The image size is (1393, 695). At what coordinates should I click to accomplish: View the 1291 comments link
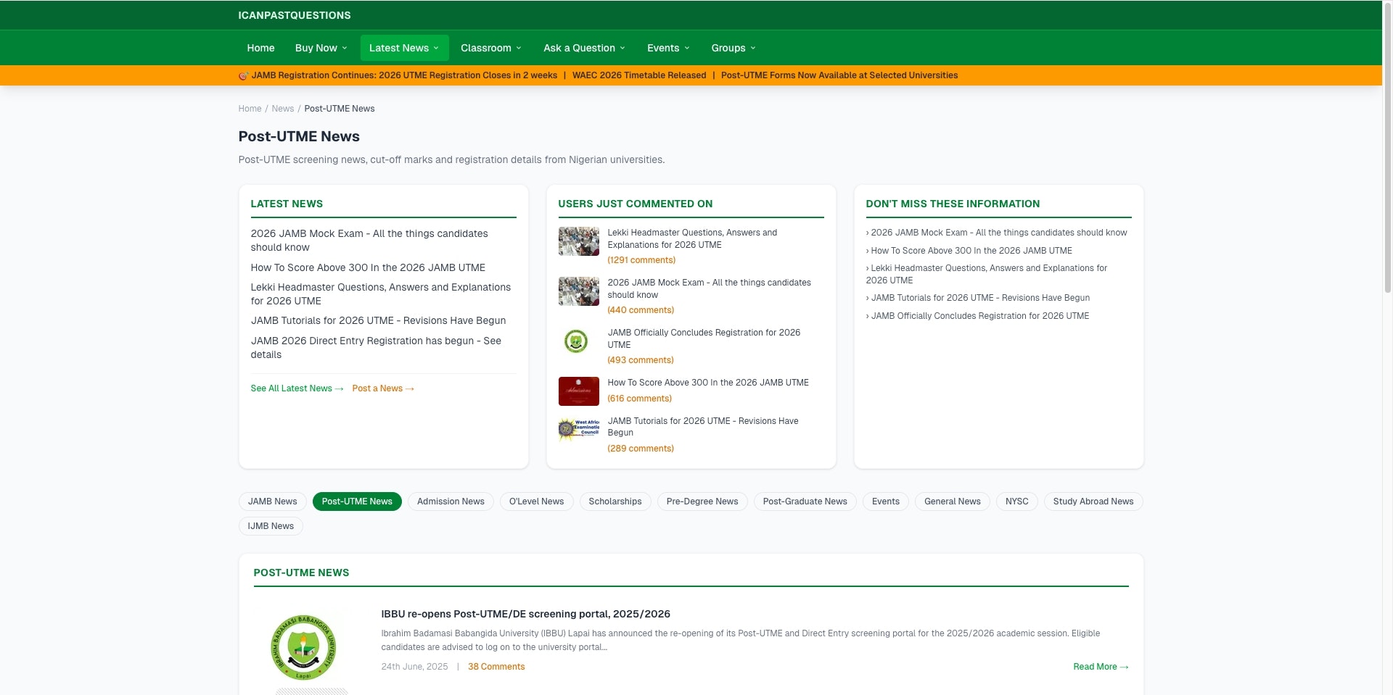(641, 260)
